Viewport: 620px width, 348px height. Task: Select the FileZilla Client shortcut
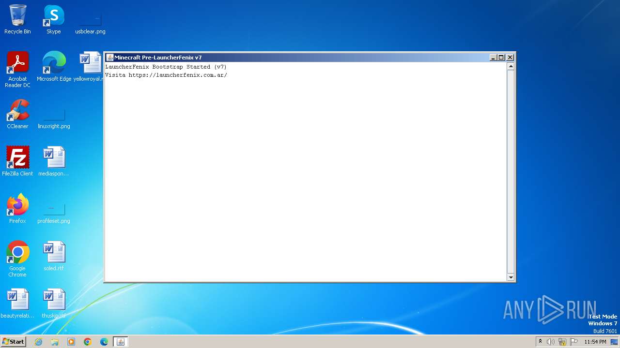click(x=17, y=161)
